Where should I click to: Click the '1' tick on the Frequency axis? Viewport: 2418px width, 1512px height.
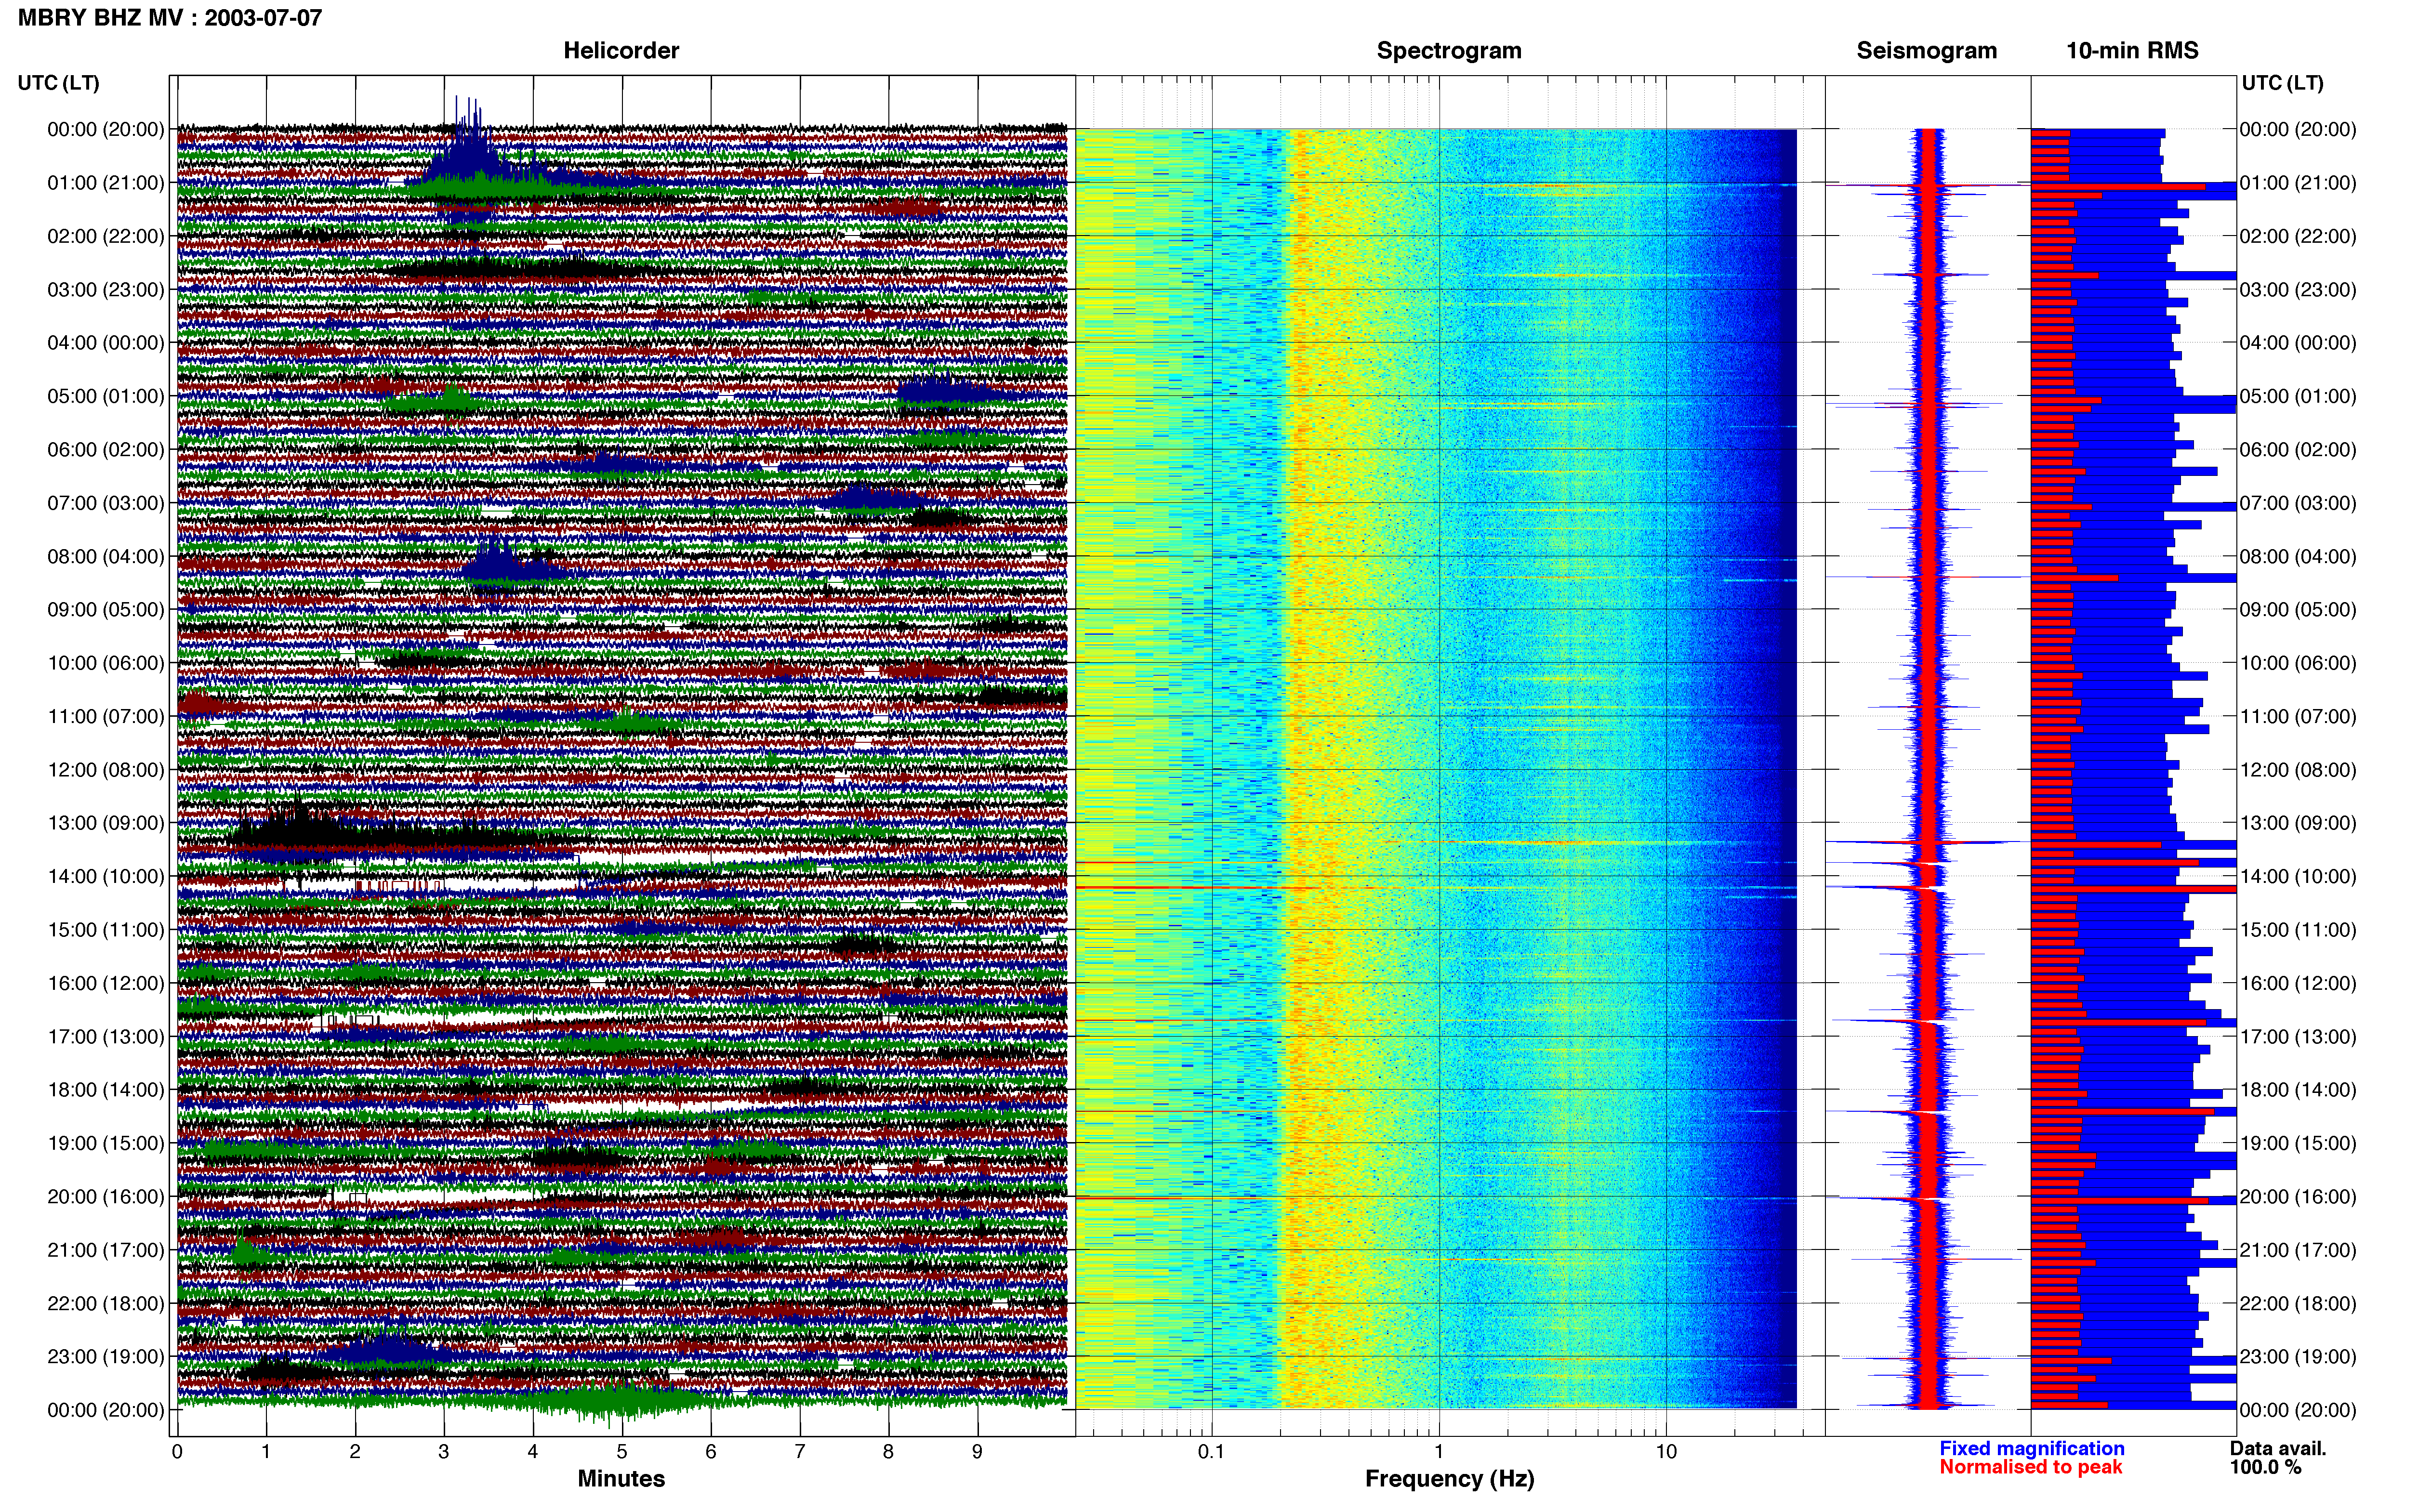point(1439,1452)
